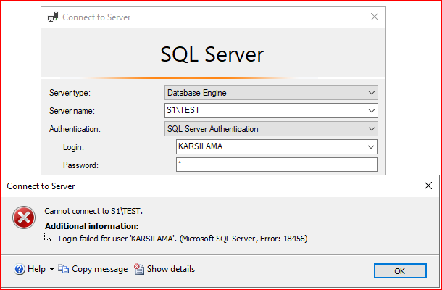Click the Help icon in error dialog
442x290 pixels.
pyautogui.click(x=20, y=269)
